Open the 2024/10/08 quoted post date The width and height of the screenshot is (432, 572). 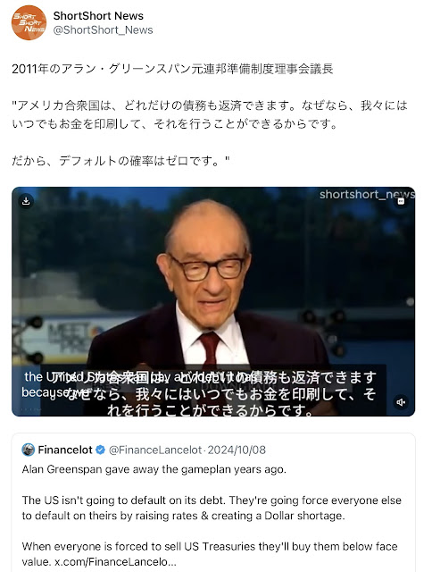click(237, 450)
